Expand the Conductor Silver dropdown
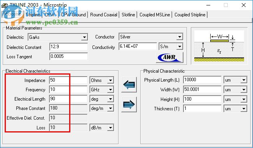 180,37
